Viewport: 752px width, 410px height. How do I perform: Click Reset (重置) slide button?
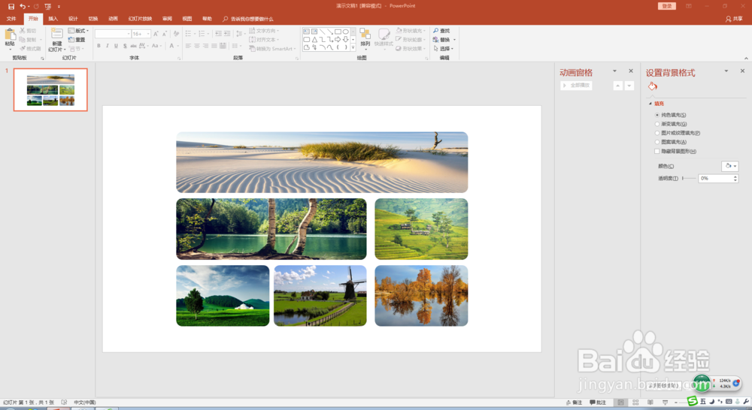tap(77, 40)
